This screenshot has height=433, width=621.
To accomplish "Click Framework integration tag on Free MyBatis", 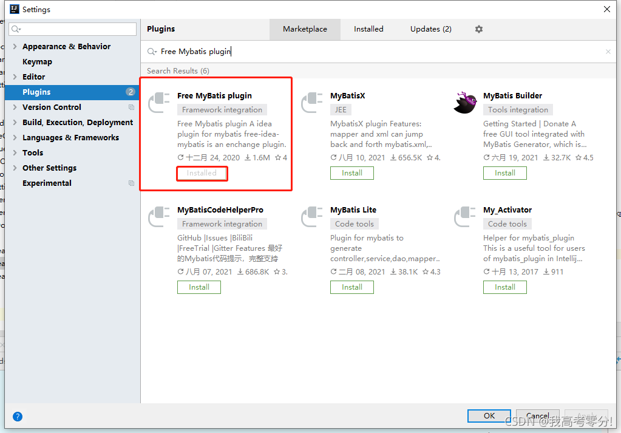I will coord(222,110).
